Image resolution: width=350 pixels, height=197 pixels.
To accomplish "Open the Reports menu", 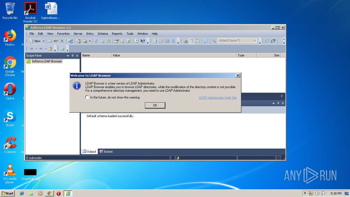I will (x=117, y=34).
